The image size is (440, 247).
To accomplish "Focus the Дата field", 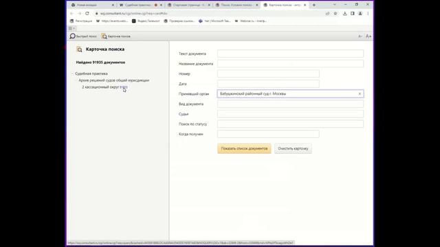I will coord(268,84).
